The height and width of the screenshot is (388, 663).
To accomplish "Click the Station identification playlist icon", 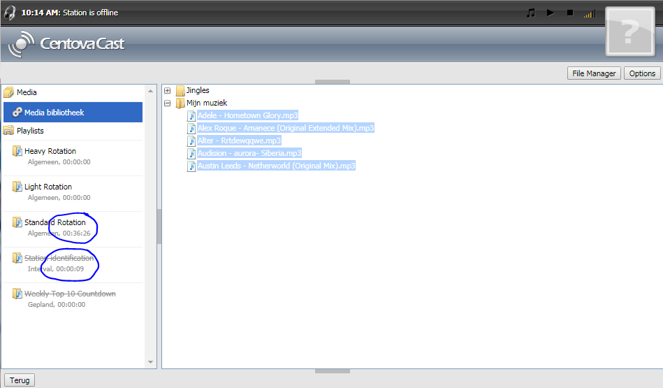I will click(x=17, y=257).
